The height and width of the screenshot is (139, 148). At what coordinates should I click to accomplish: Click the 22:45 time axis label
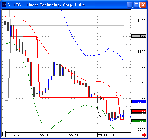tap(60, 135)
